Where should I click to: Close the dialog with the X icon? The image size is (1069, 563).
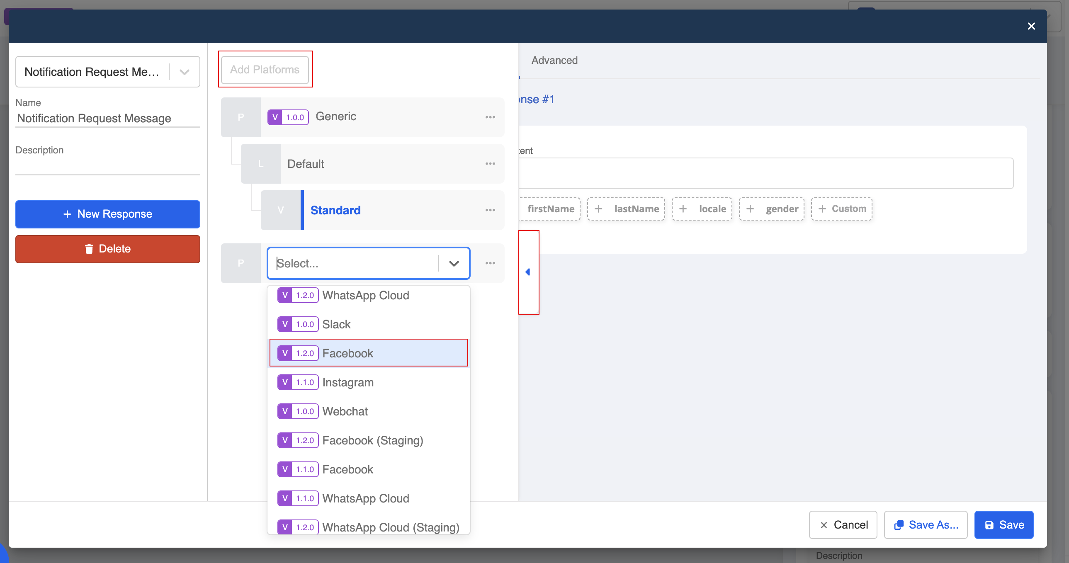pos(1031,26)
